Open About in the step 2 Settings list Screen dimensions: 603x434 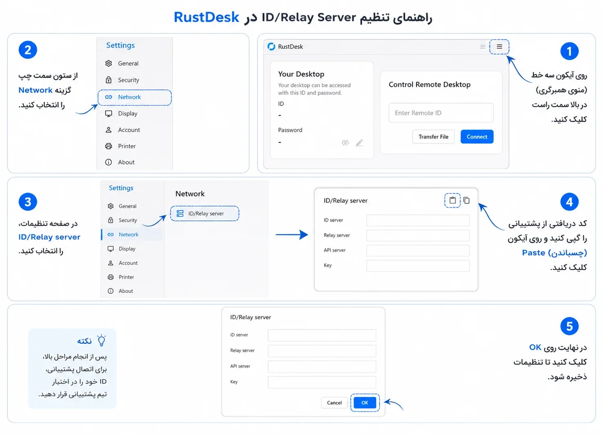tap(135, 162)
